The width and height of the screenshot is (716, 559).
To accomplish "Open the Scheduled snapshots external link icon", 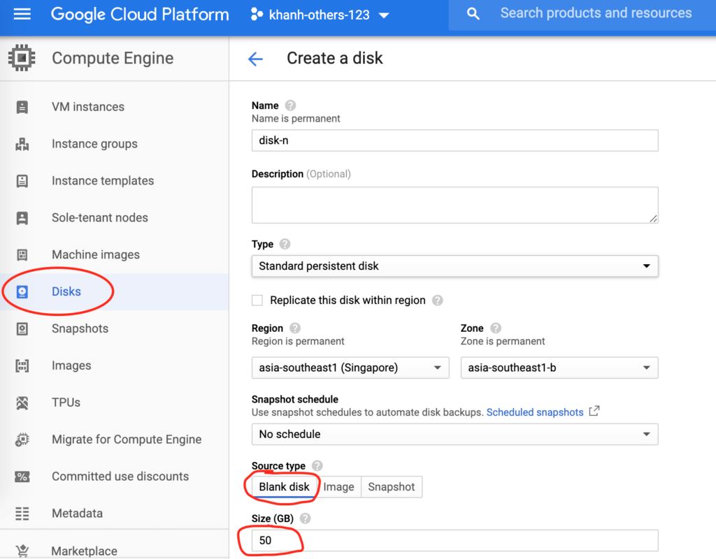I will click(x=594, y=412).
